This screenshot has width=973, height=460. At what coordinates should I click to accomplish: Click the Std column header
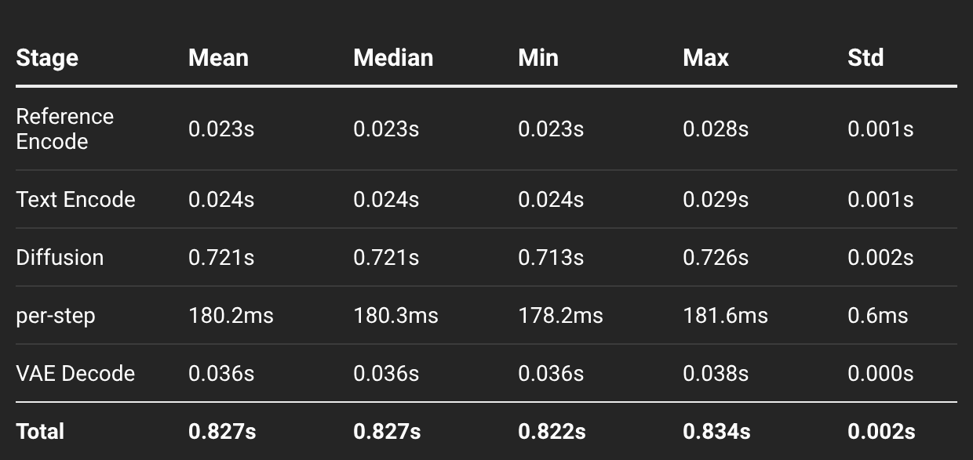point(865,58)
